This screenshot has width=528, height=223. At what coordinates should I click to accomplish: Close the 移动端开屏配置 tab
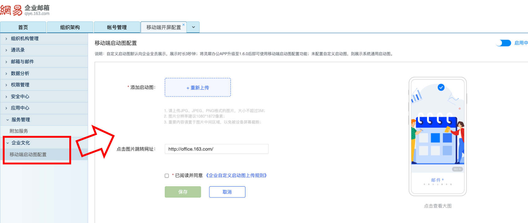(183, 25)
